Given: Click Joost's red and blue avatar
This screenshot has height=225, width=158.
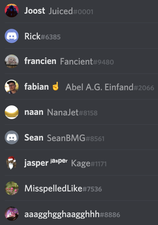Looking at the screenshot, I should point(12,10).
